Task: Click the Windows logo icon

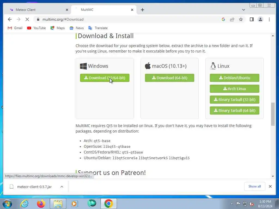Action: tap(83, 66)
